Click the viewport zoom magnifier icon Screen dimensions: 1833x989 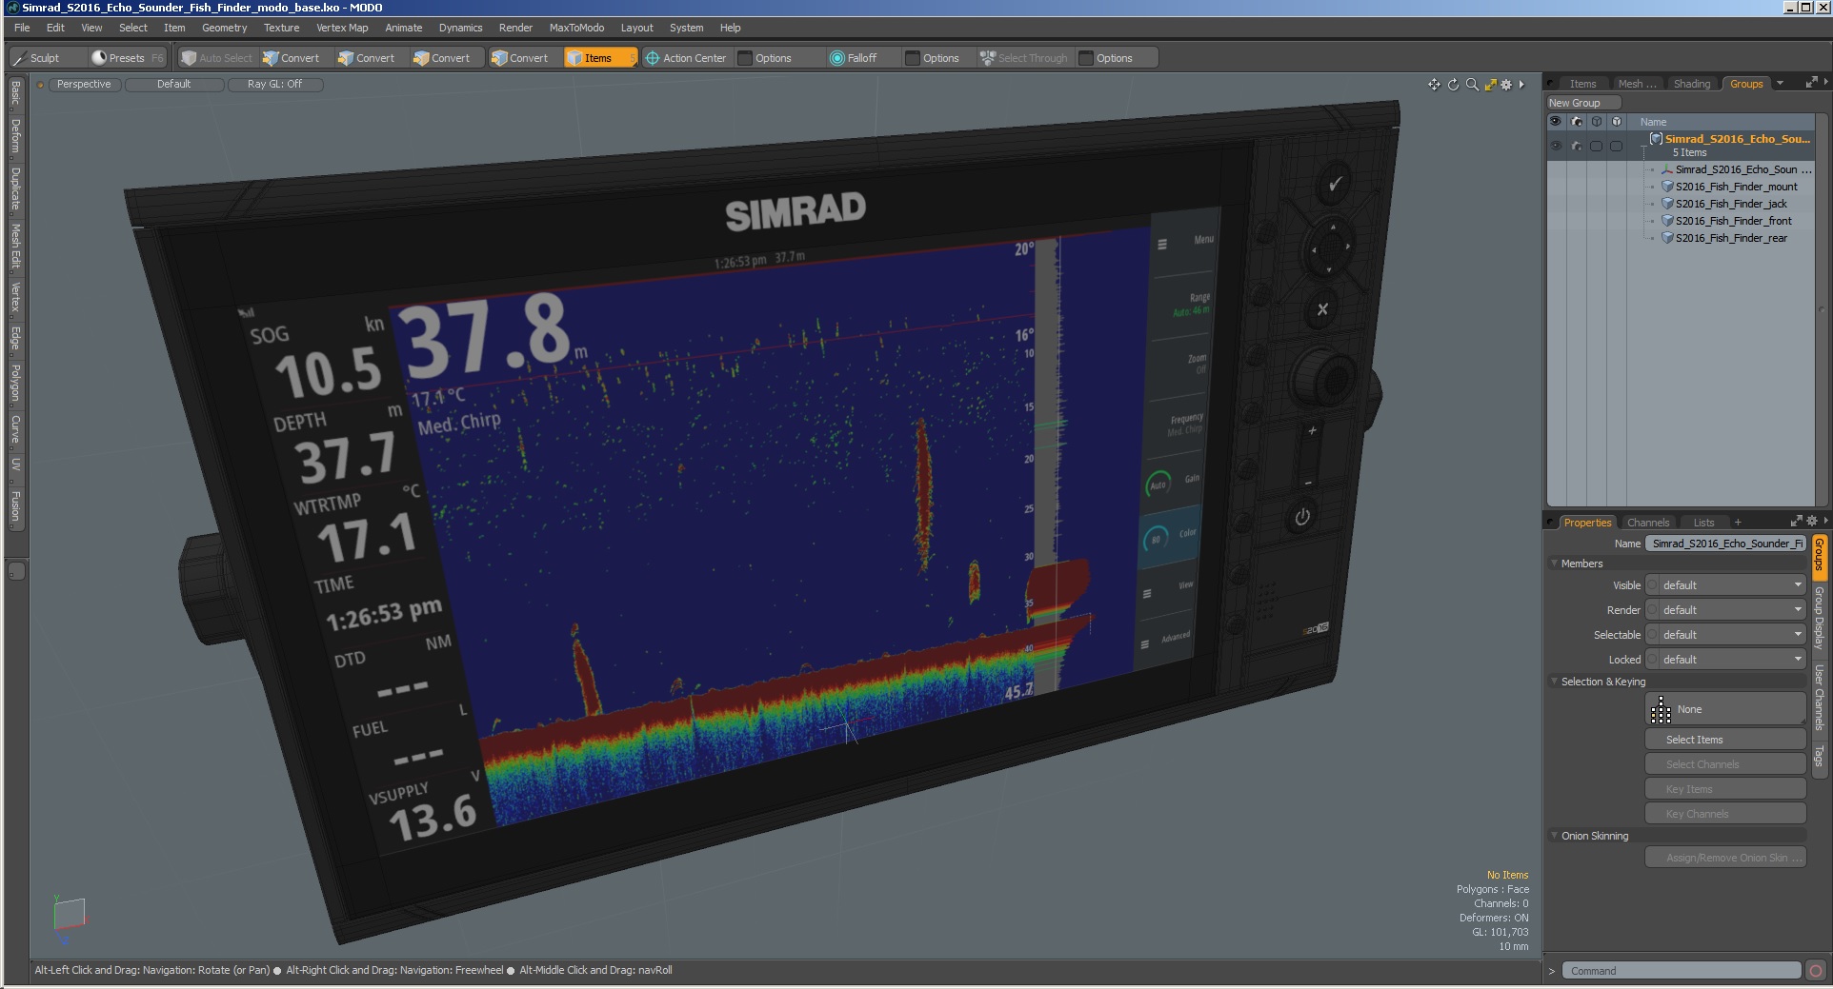coord(1472,85)
